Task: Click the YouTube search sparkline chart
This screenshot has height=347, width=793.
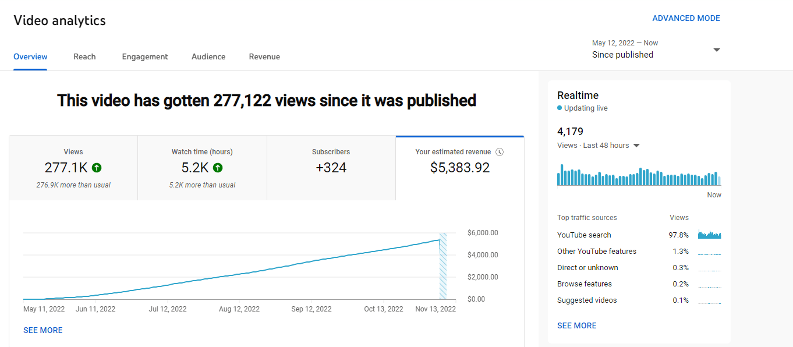Action: coord(709,235)
